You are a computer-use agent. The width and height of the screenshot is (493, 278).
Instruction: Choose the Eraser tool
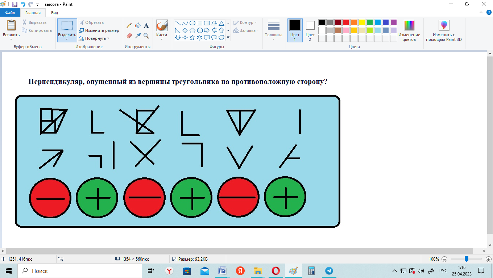coord(129,35)
